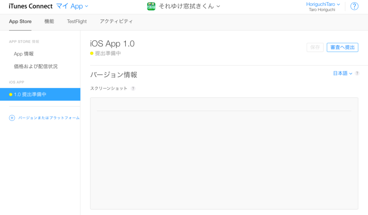368x215 pixels.
Task: Select App 情報 in sidebar
Action: pos(24,54)
